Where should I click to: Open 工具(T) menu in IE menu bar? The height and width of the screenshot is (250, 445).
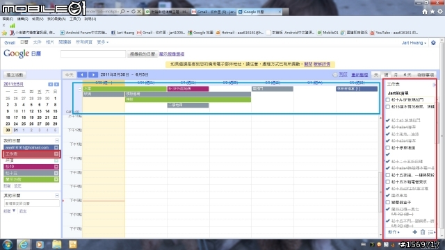coord(75,19)
